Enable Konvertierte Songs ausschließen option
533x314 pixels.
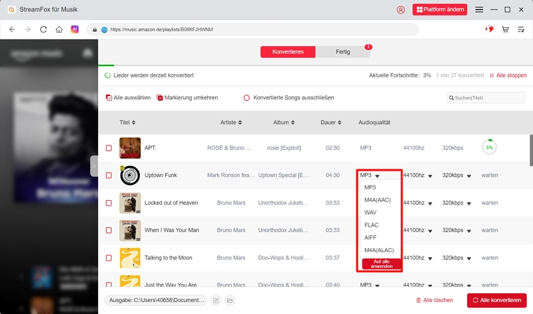pos(247,97)
